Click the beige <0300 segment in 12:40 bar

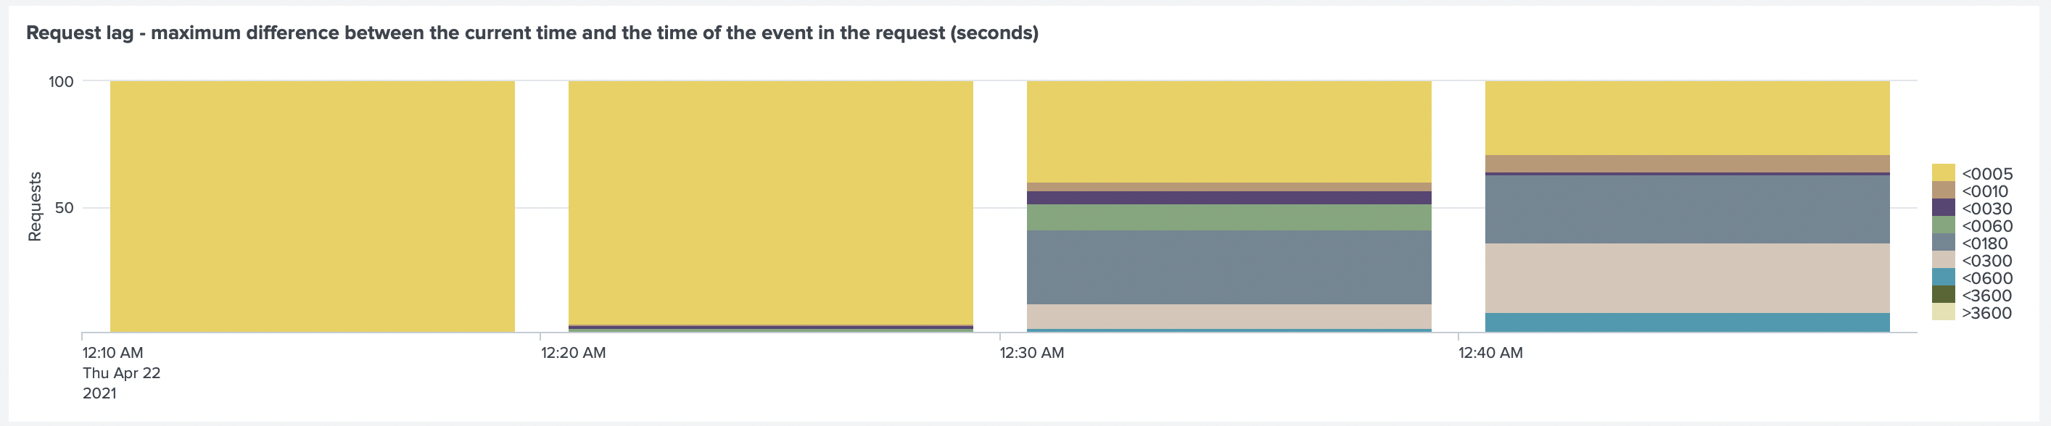click(x=1687, y=278)
